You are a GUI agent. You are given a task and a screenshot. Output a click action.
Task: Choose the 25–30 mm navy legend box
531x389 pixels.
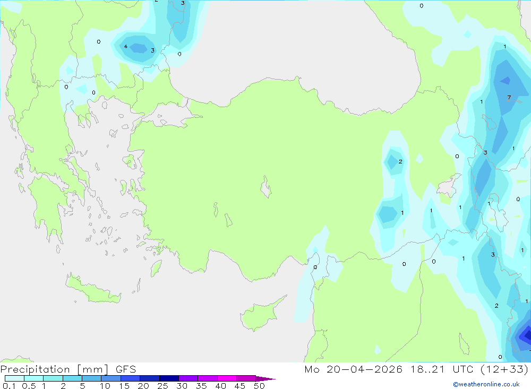point(169,378)
